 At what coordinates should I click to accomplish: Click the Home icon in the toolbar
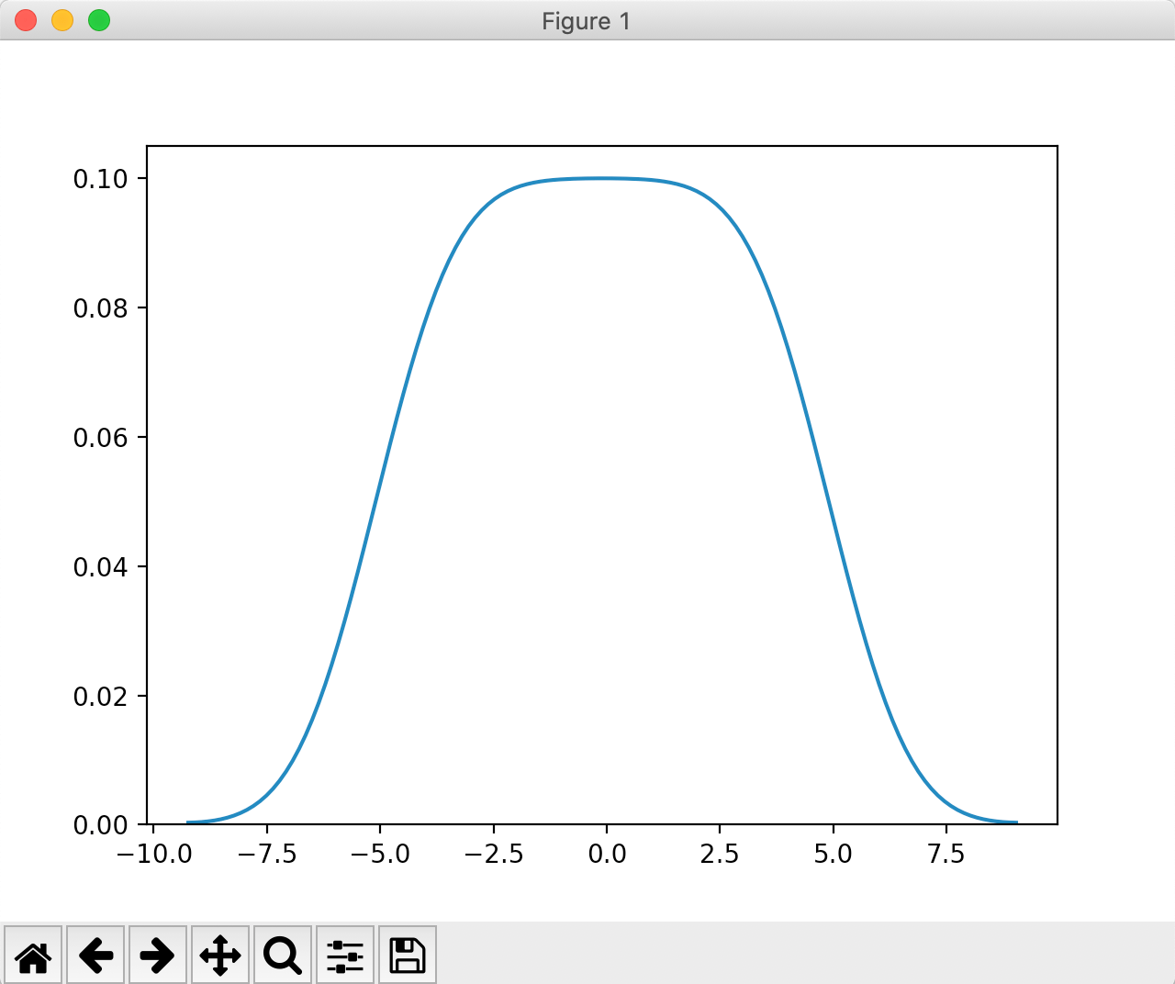tap(33, 955)
